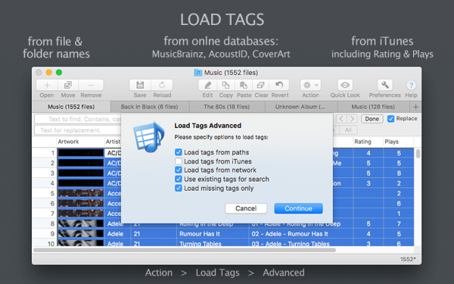Switch to Music (128 files) tab
This screenshot has width=454, height=284.
[x=373, y=107]
